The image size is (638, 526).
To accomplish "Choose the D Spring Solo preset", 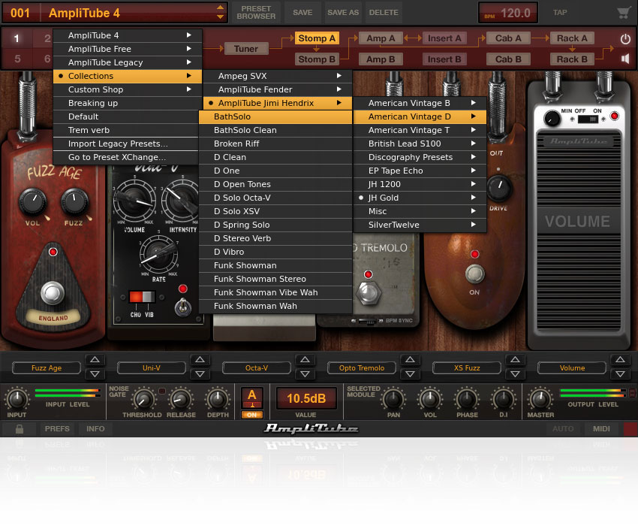I will point(275,225).
